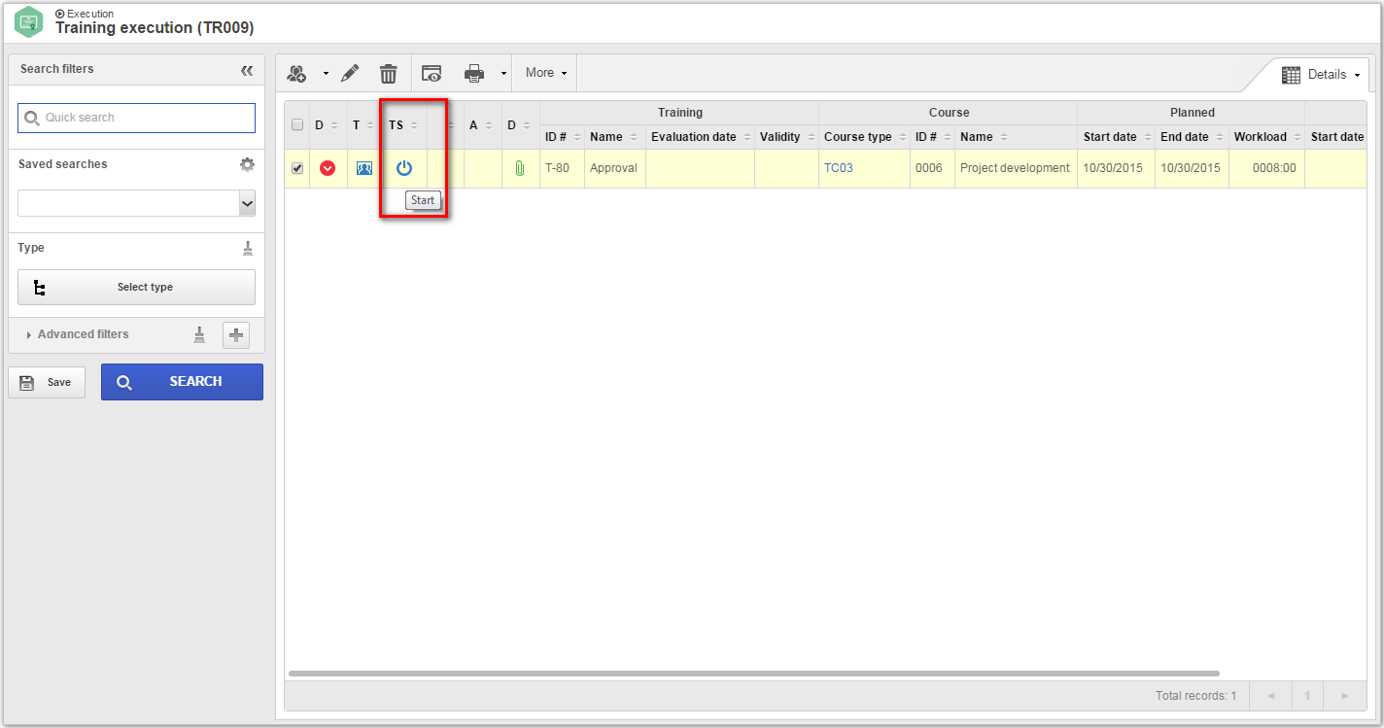
Task: Click the Quick search input field
Action: coord(136,118)
